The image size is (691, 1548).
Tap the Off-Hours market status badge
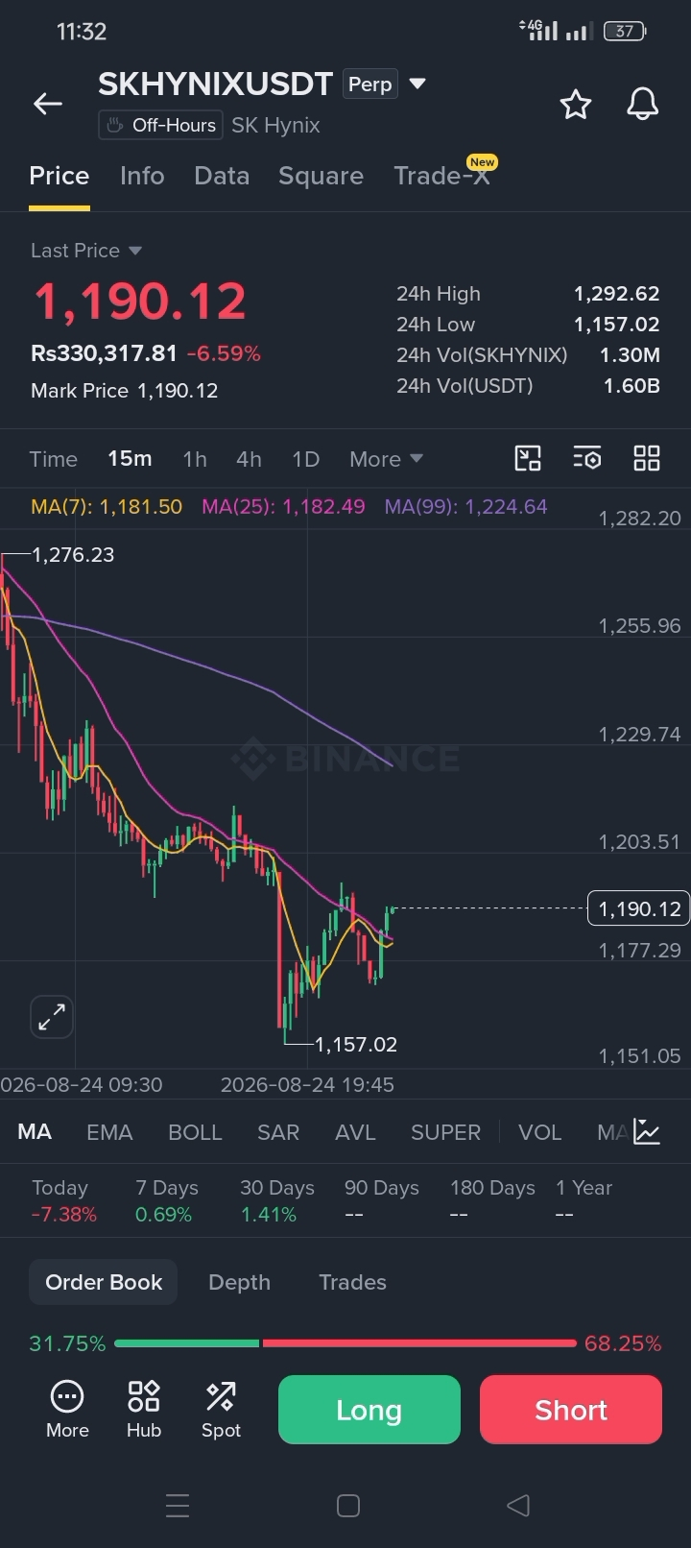click(160, 125)
